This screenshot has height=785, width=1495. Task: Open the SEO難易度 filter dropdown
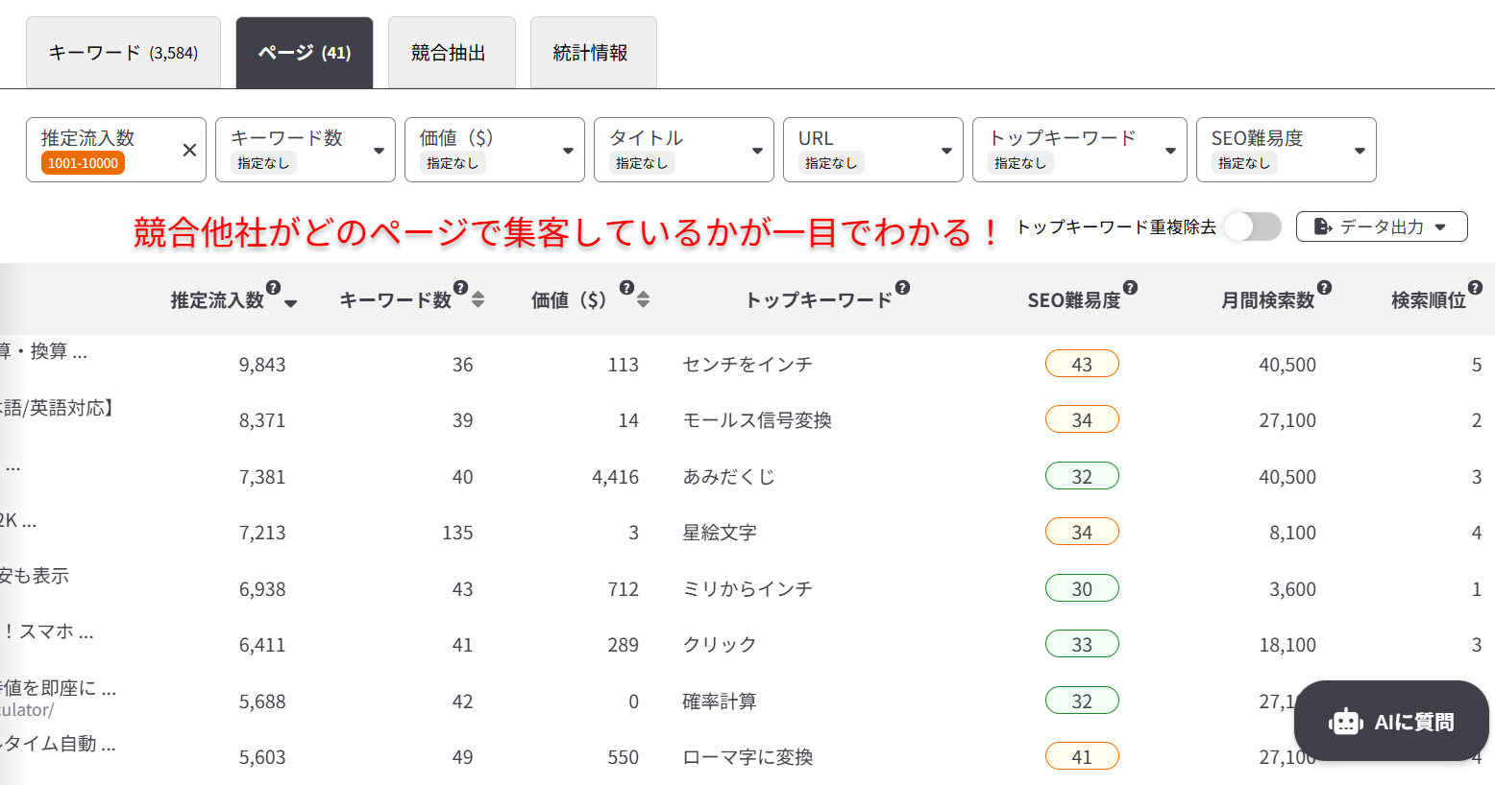(1286, 150)
